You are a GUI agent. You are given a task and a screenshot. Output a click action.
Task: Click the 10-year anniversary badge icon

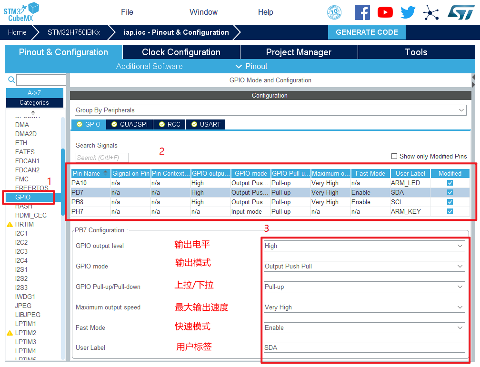[334, 12]
